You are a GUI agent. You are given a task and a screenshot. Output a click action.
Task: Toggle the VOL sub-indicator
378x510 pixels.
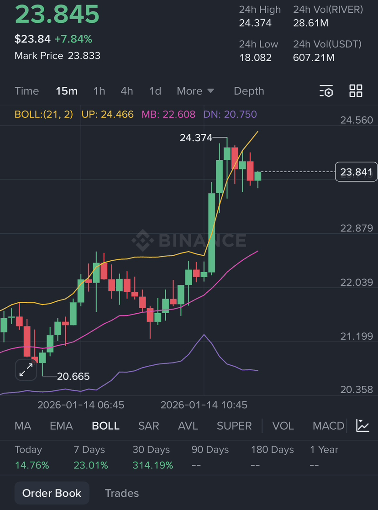(x=283, y=426)
